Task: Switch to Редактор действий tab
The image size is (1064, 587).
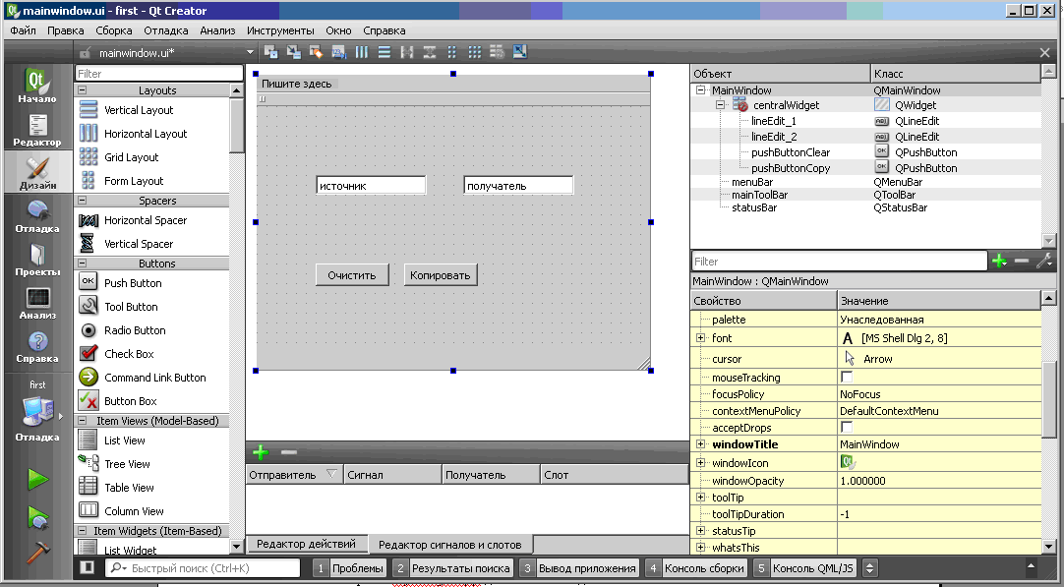Action: pyautogui.click(x=306, y=544)
